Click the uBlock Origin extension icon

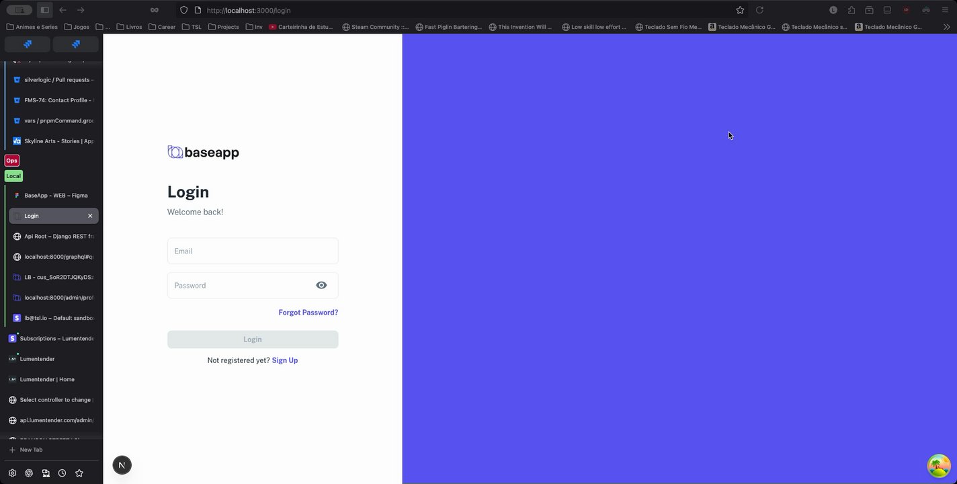[x=906, y=10]
